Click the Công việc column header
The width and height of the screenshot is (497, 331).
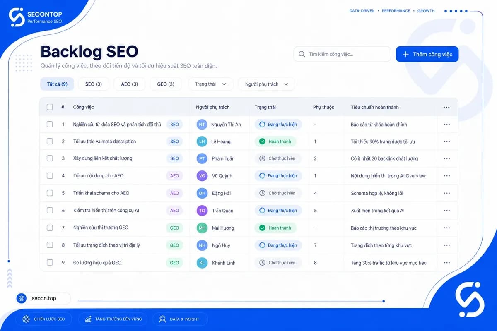84,107
